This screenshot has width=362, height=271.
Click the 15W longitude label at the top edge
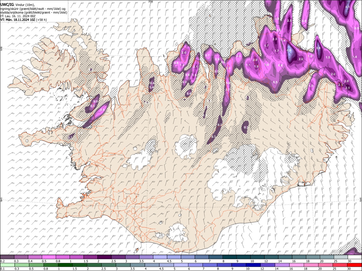coord(299,1)
